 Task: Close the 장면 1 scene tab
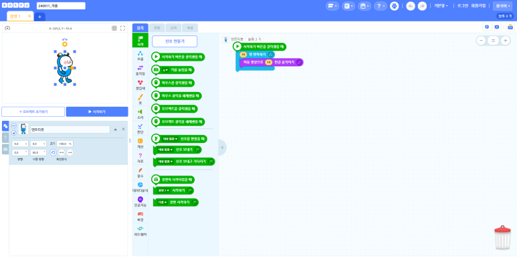click(29, 16)
